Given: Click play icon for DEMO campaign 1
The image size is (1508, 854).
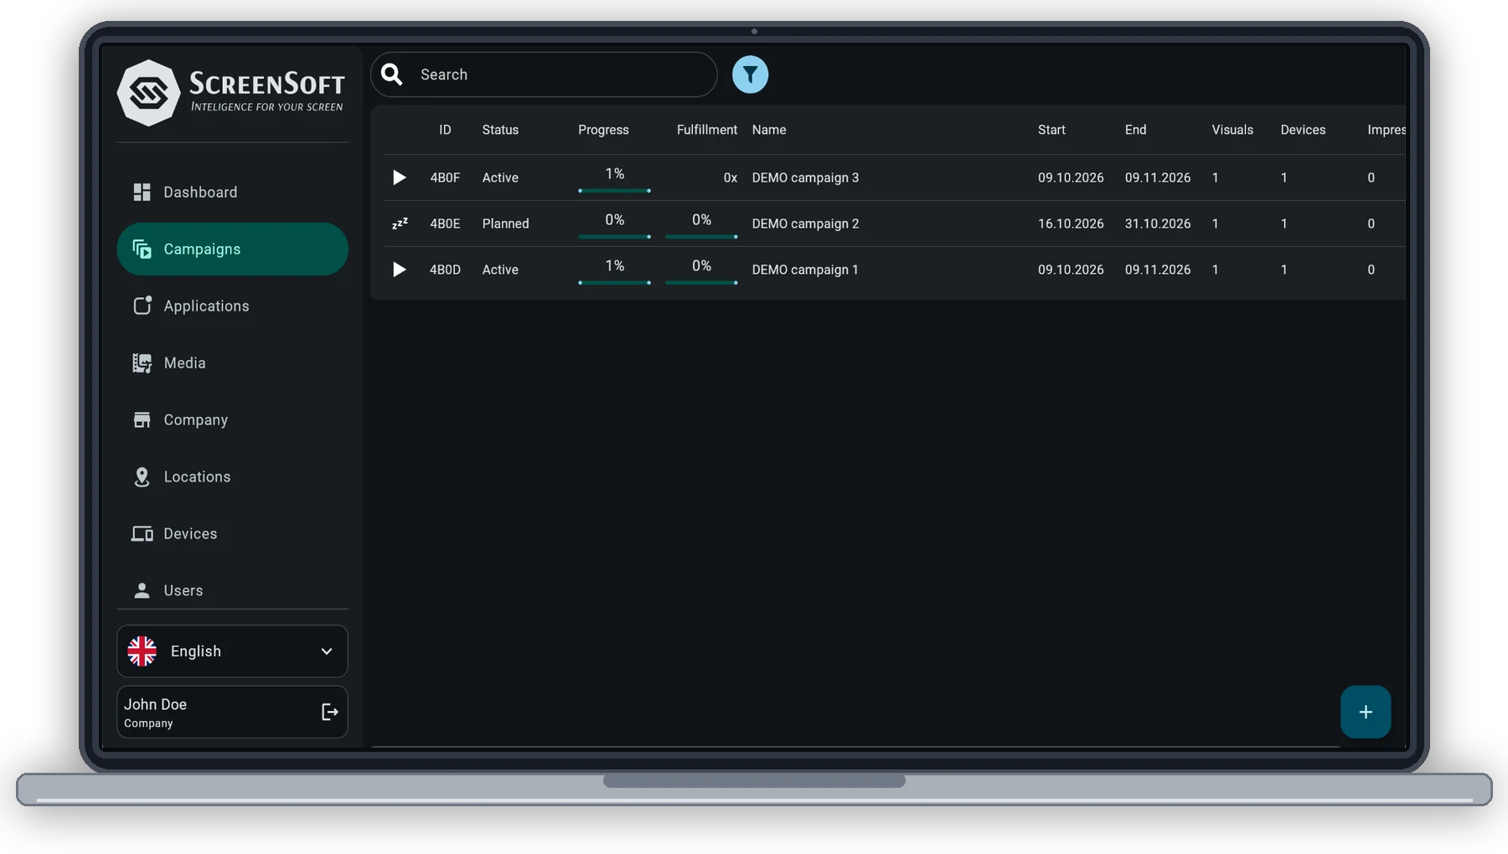Looking at the screenshot, I should [400, 270].
